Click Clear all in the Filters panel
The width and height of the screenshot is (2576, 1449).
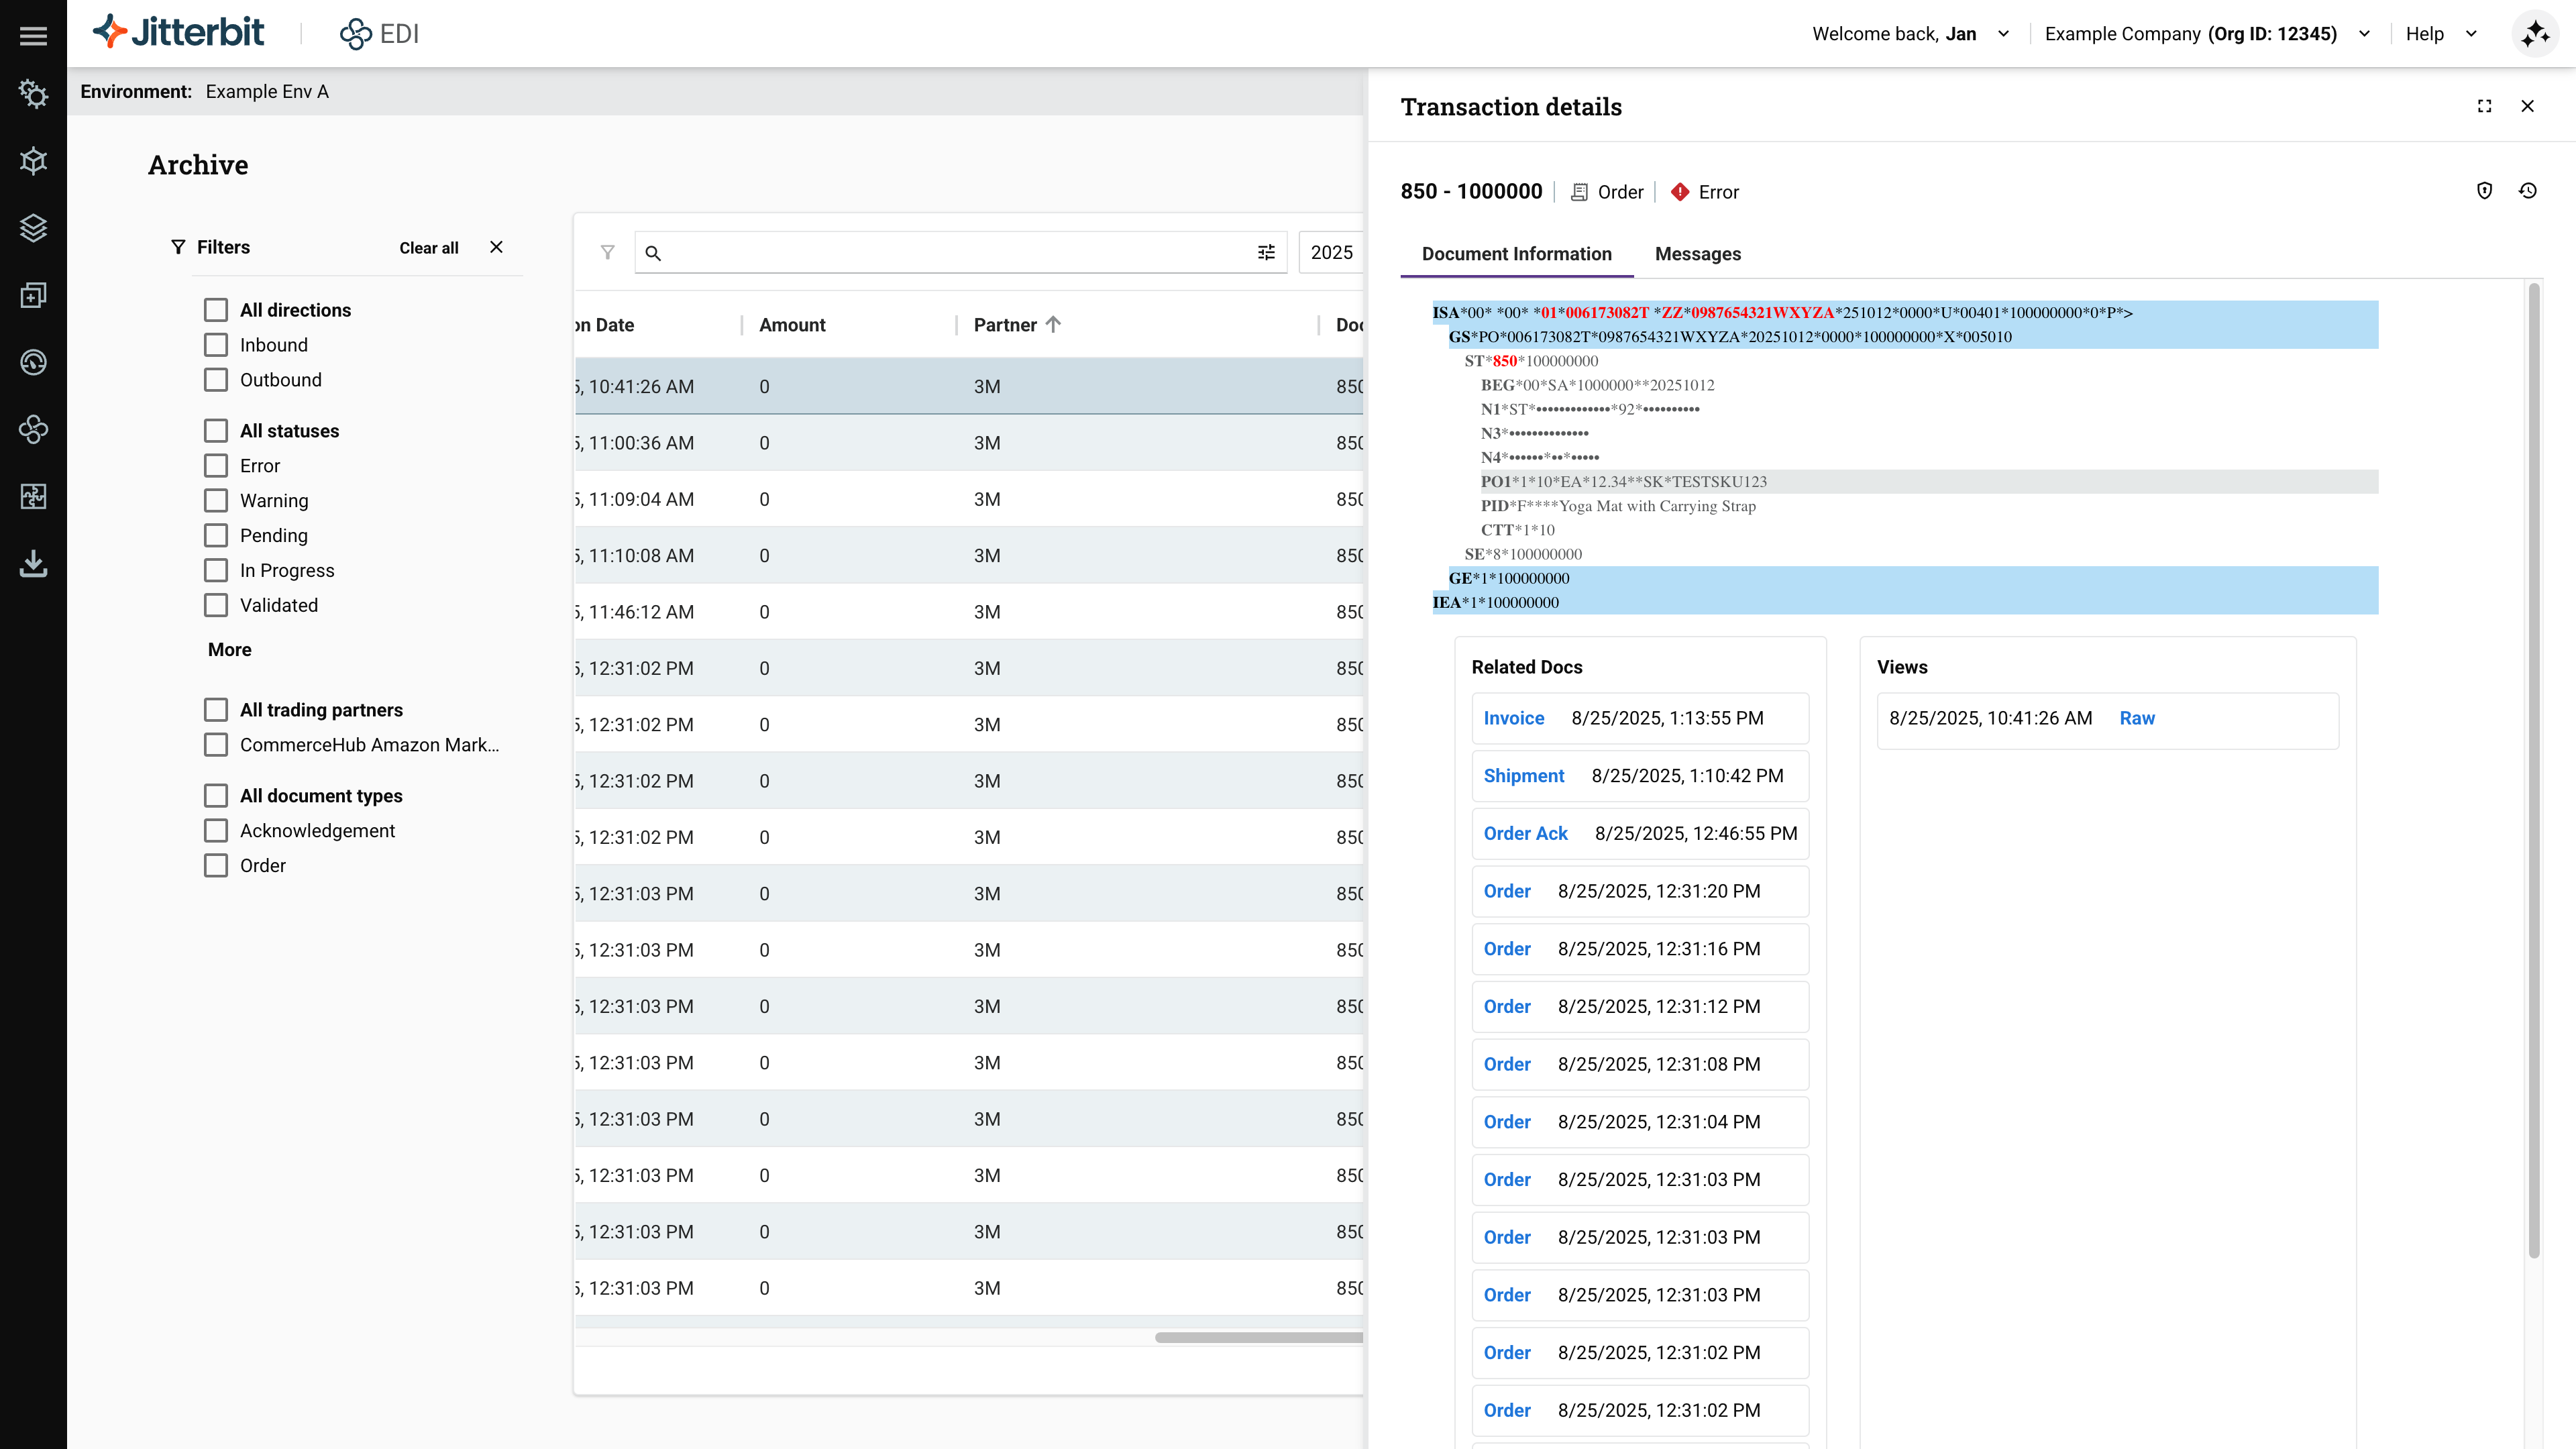[428, 247]
